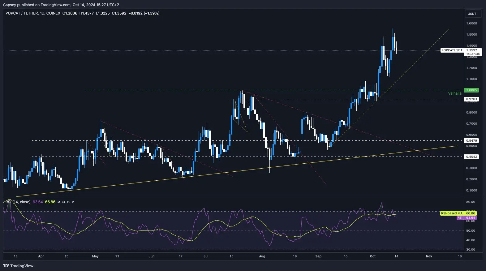
Task: Click the 0.2000 price axis label
Action: point(472,179)
